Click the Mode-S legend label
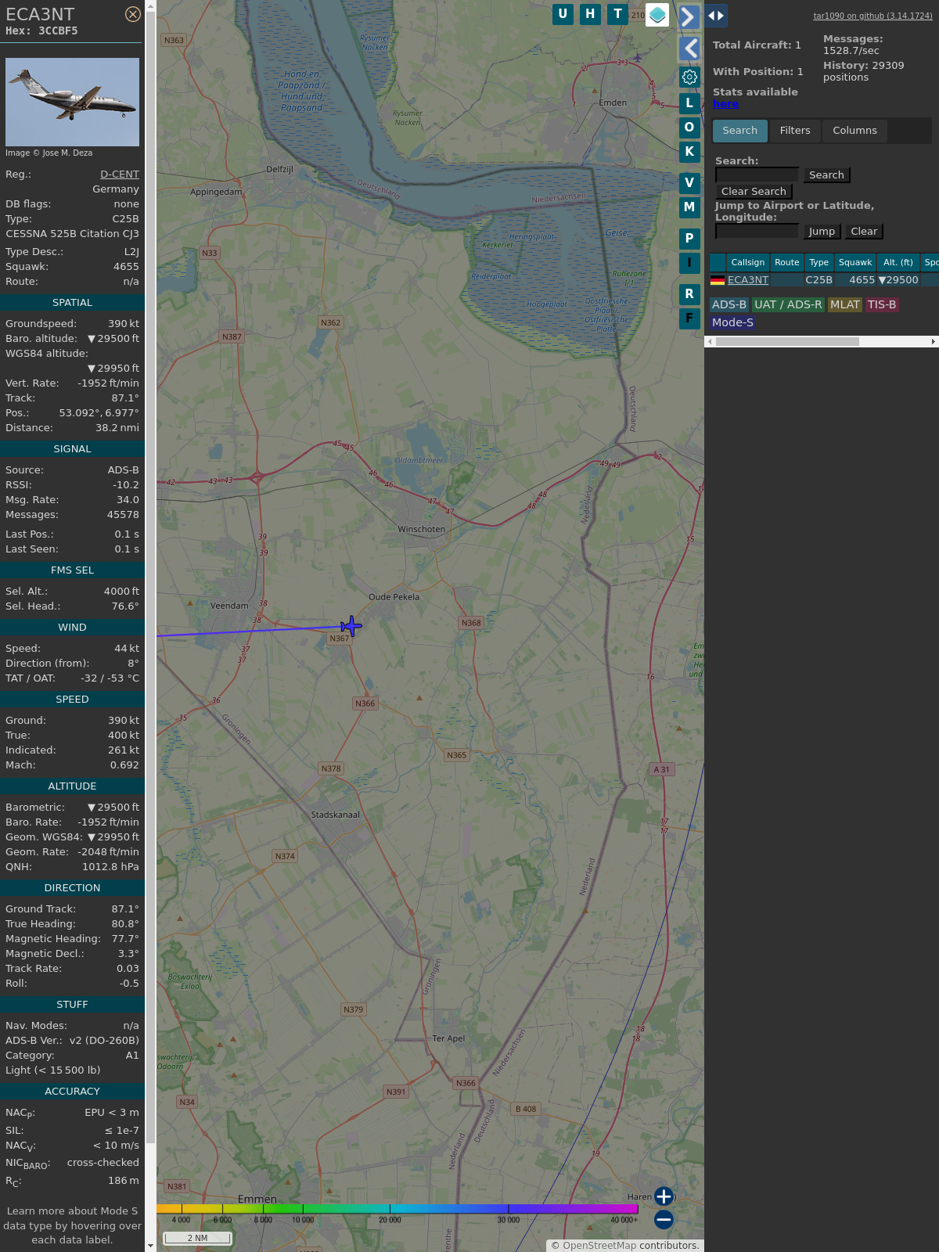Screen dimensions: 939x1252 coord(732,322)
